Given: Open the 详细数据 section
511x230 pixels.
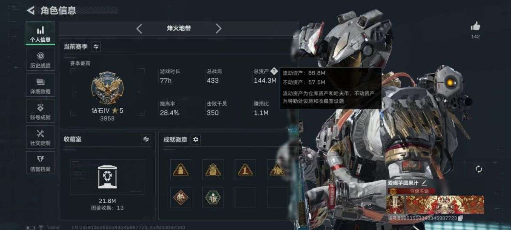Looking at the screenshot, I should (40, 85).
